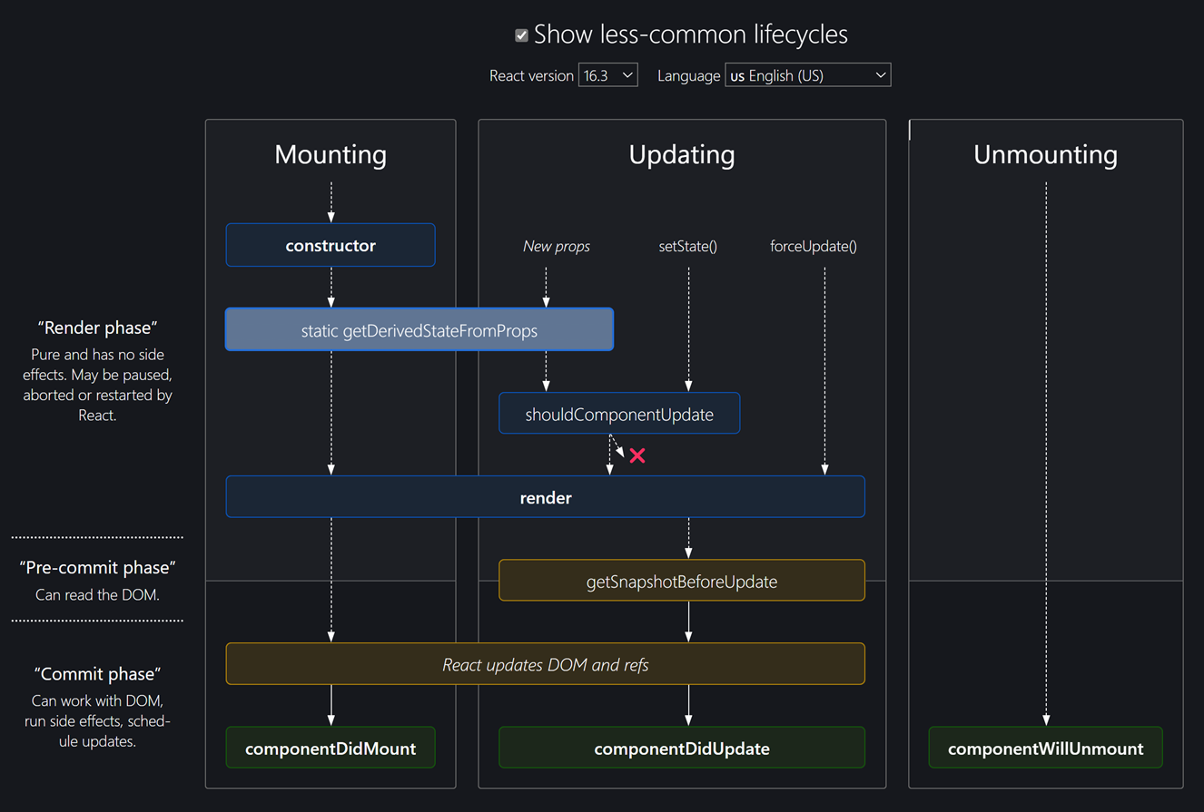Toggle Show less-common lifecycles checkbox

click(521, 35)
